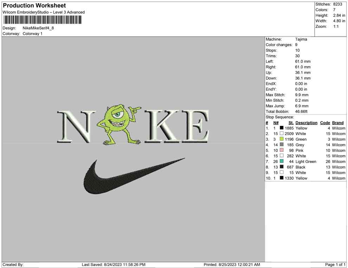Click the St. stitch count column header

pos(291,123)
